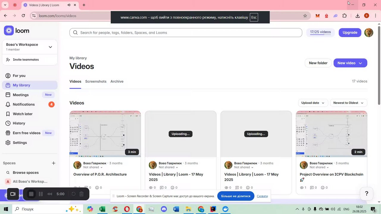This screenshot has width=381, height=214.
Task: Click the Upgrade button
Action: pyautogui.click(x=350, y=32)
